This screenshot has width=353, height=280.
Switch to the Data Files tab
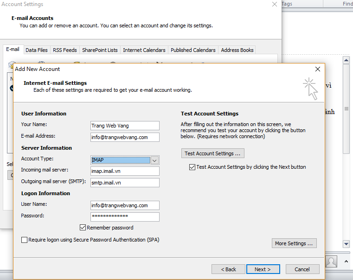click(37, 50)
